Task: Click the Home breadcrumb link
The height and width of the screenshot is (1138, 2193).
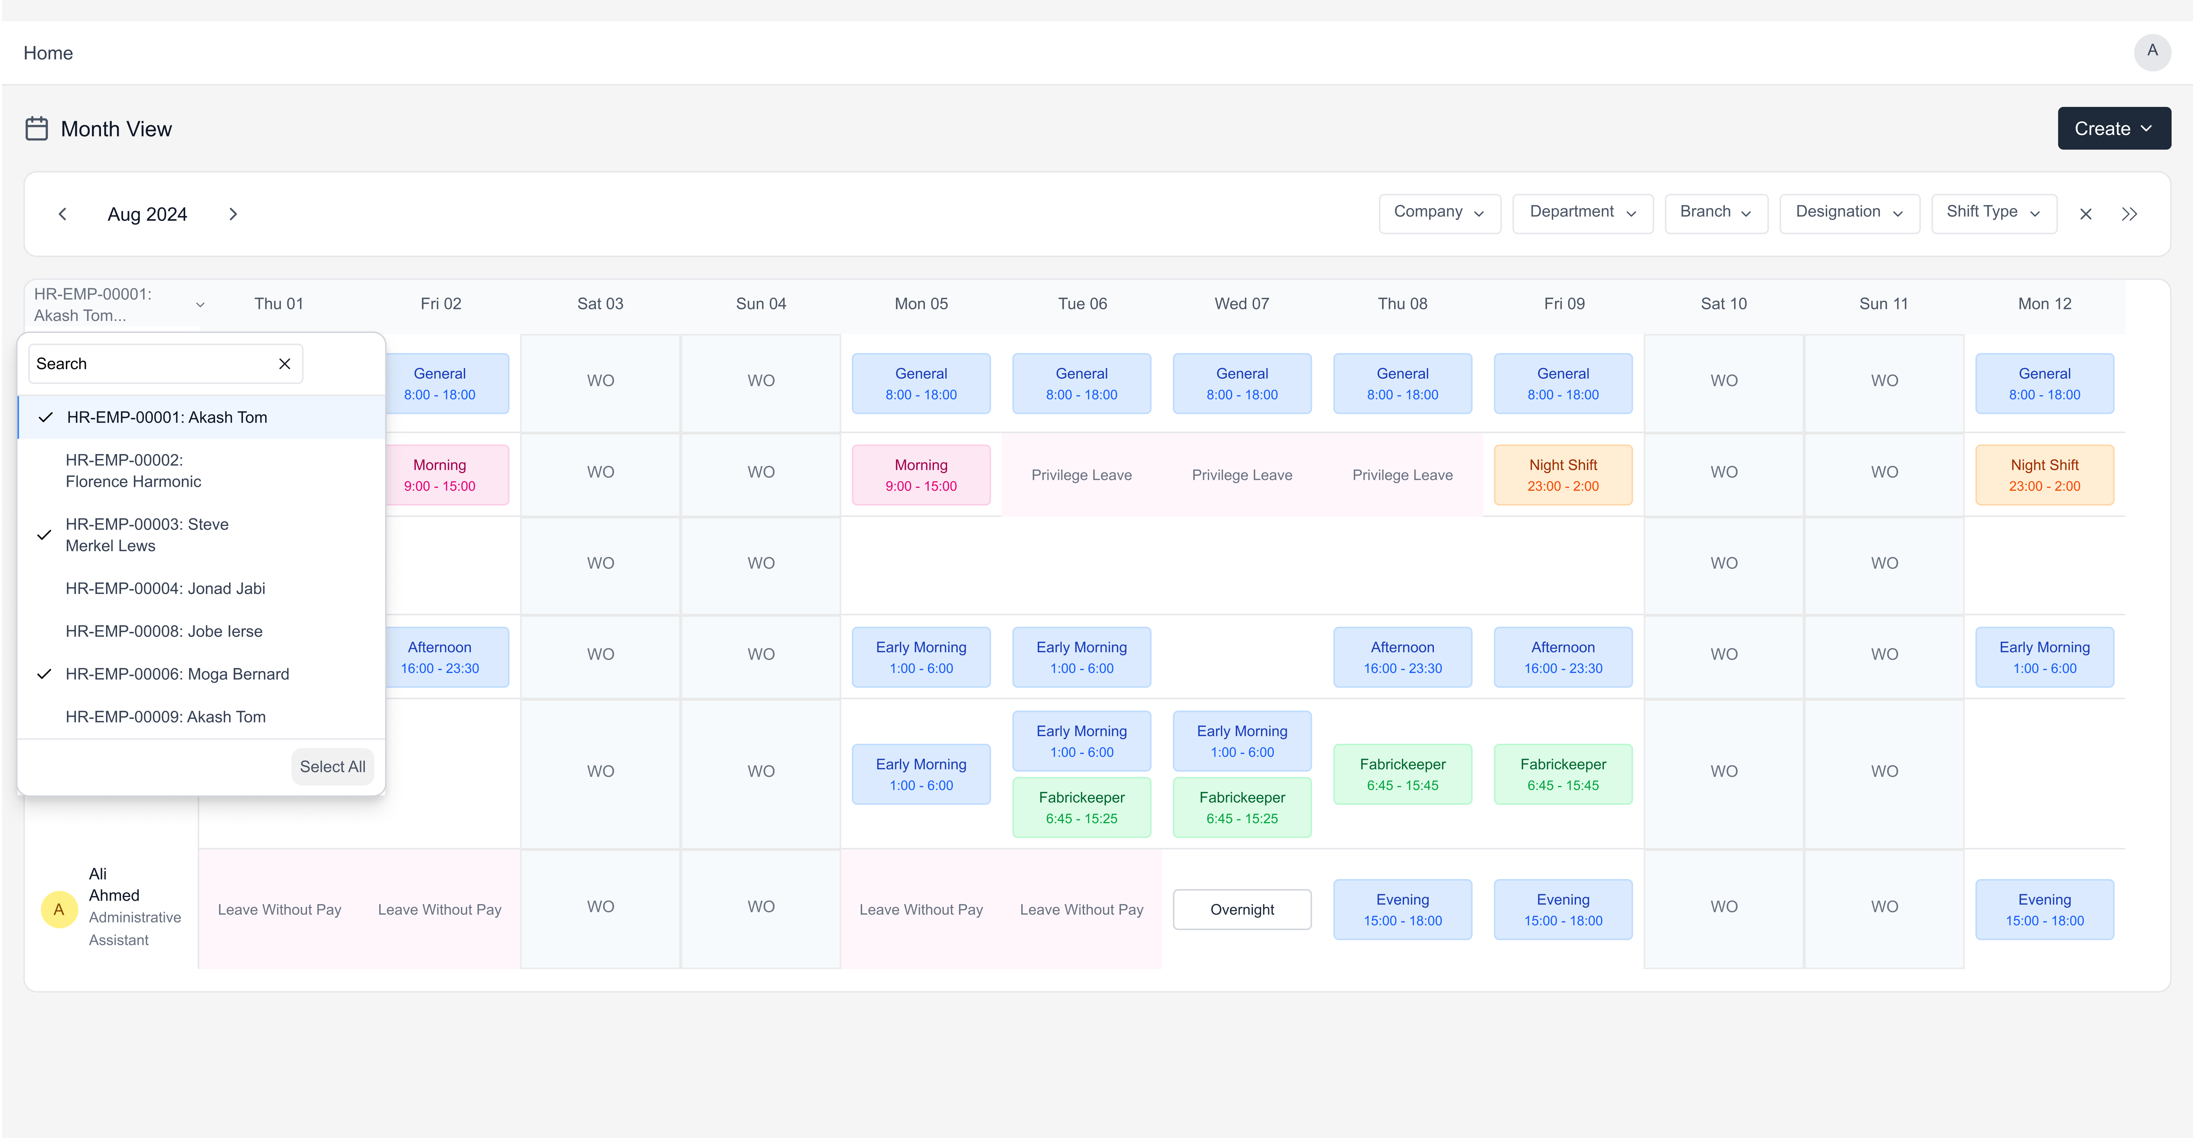Action: pos(48,53)
